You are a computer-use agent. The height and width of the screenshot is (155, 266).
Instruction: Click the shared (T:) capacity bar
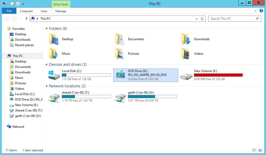86,96
